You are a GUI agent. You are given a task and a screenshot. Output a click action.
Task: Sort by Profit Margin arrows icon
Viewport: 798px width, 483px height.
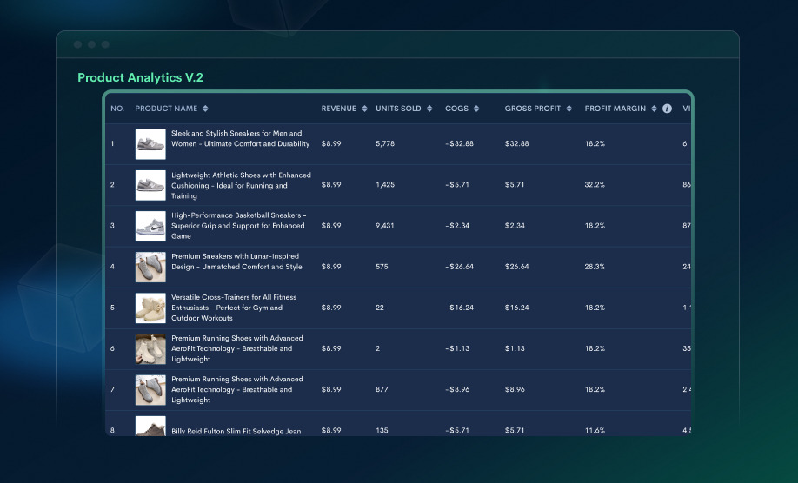click(654, 109)
